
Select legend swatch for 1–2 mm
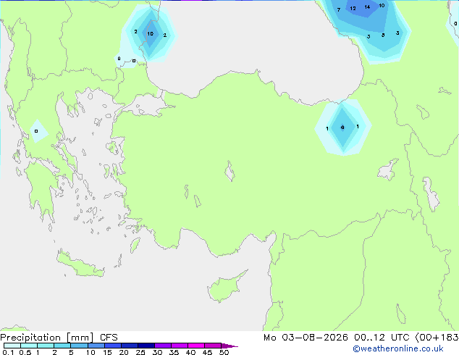pyautogui.click(x=46, y=346)
